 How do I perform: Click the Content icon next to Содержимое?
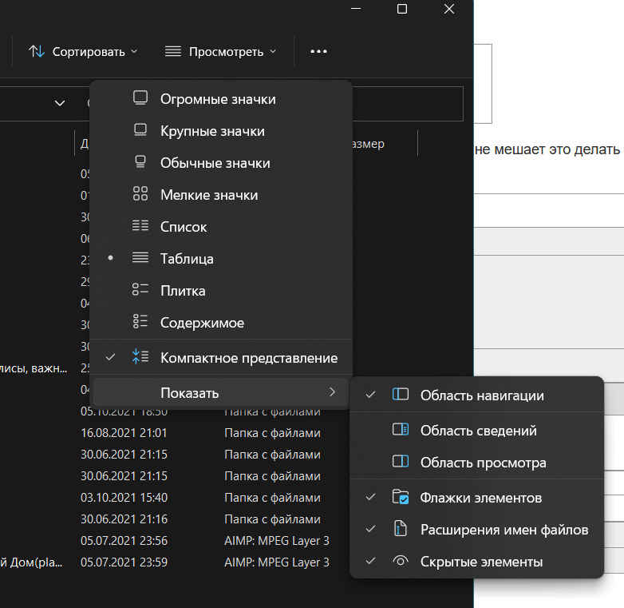pos(140,321)
